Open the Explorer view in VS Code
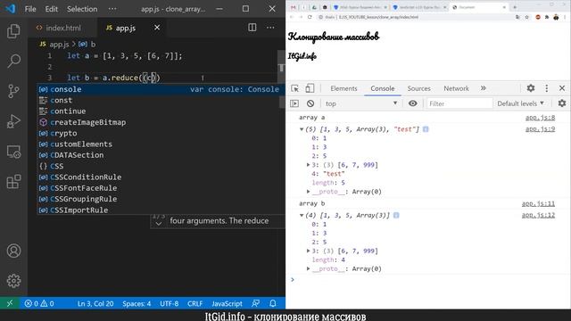The image size is (571, 321). [x=13, y=31]
